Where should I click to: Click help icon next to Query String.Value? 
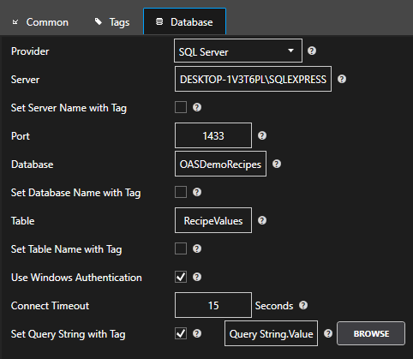pos(328,333)
